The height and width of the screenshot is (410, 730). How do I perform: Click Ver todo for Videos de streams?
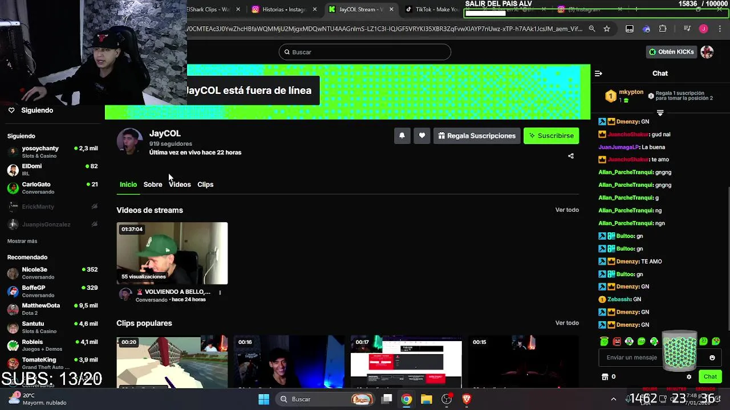coord(567,210)
